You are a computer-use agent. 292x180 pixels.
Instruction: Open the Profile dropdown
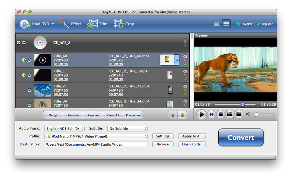96,136
